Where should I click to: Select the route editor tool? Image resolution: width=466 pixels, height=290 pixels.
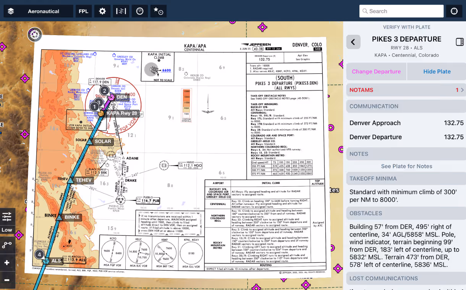(7, 245)
